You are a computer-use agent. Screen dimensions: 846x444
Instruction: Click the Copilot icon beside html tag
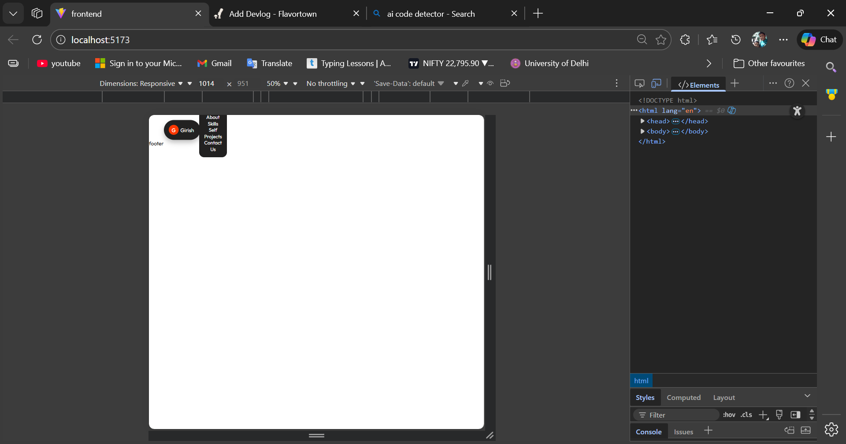click(x=732, y=111)
